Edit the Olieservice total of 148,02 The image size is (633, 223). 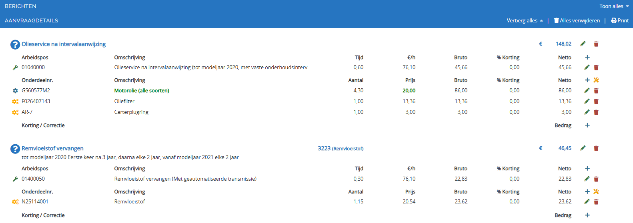coord(583,44)
